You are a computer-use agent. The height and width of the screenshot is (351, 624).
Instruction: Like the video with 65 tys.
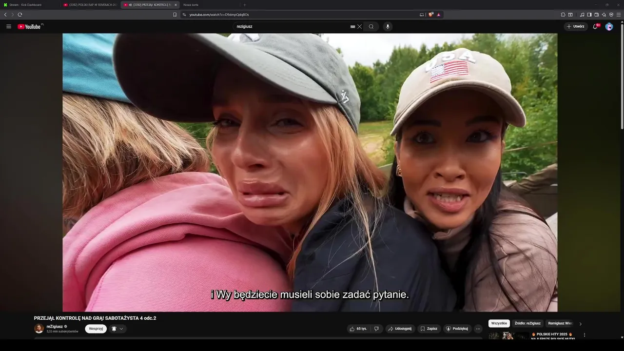coord(358,329)
